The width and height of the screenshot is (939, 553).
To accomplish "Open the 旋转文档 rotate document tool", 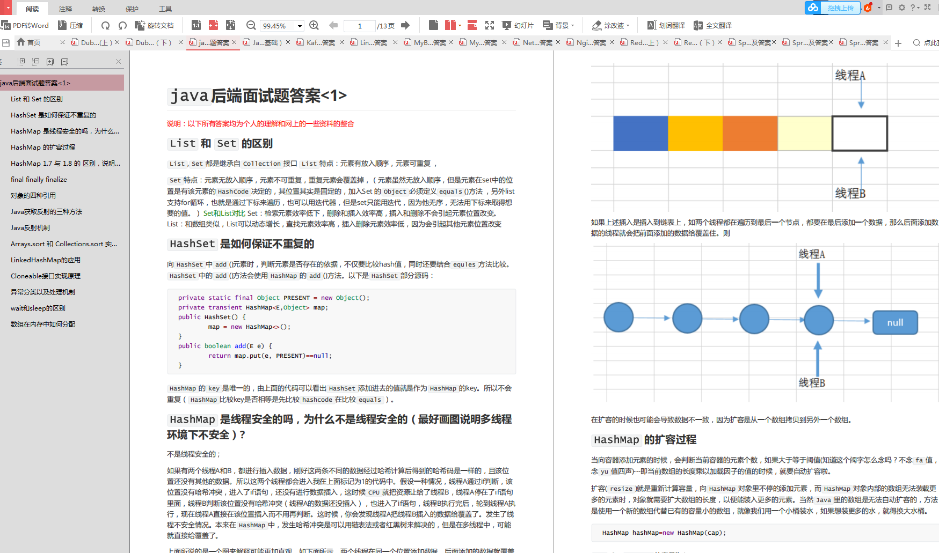I will click(x=154, y=25).
